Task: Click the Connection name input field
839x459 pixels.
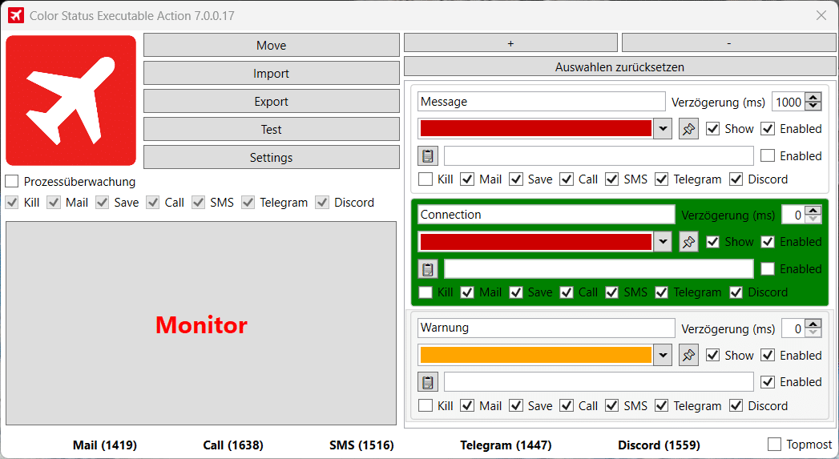Action: point(547,215)
